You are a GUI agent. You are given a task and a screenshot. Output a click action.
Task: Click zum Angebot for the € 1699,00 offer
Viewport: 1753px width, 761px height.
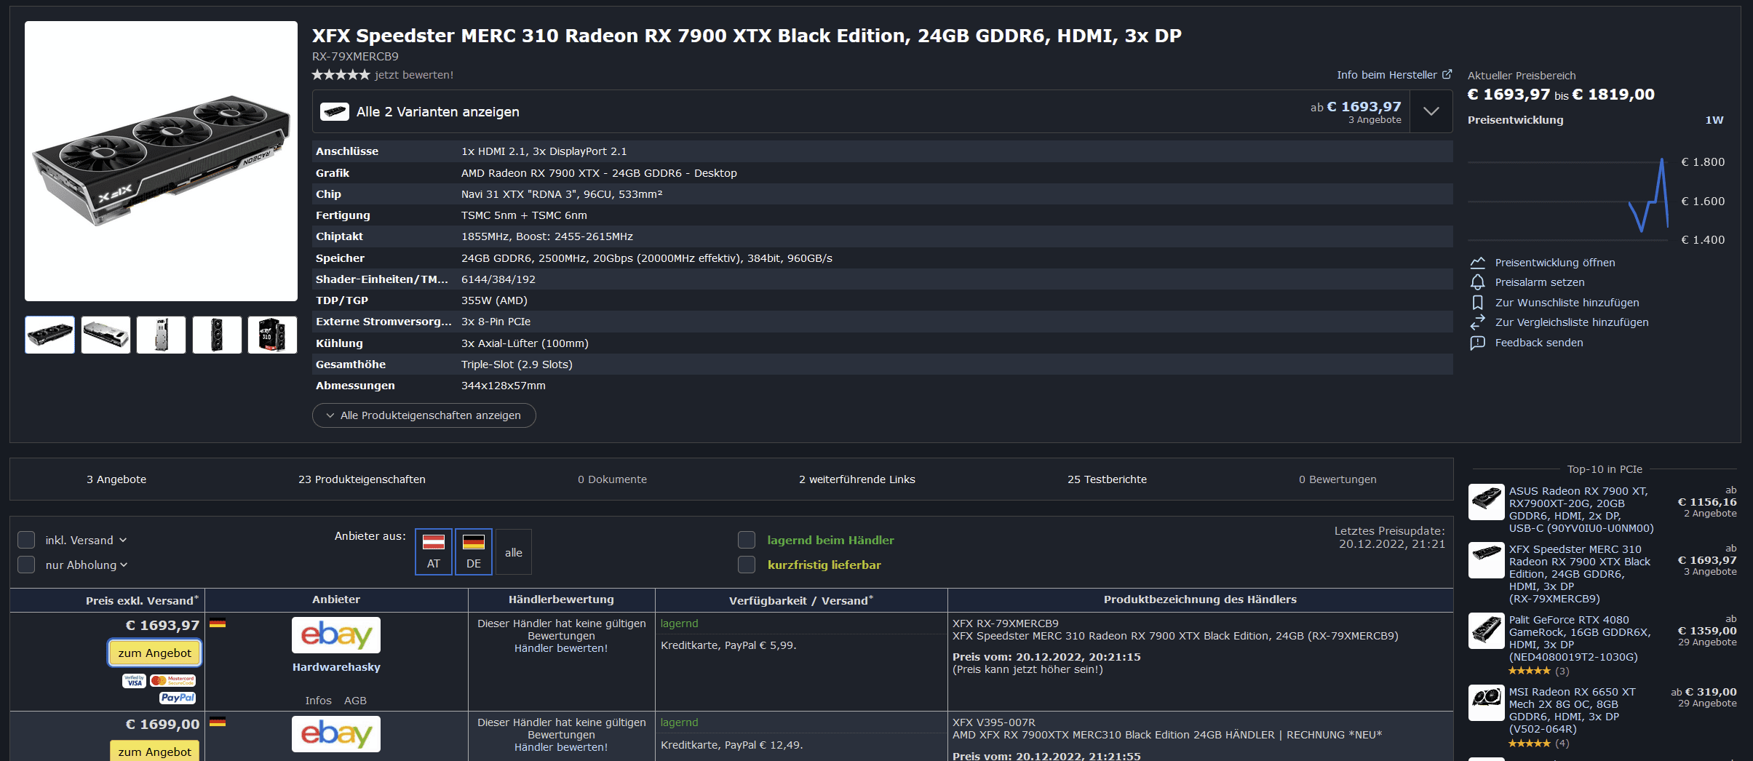pyautogui.click(x=154, y=751)
